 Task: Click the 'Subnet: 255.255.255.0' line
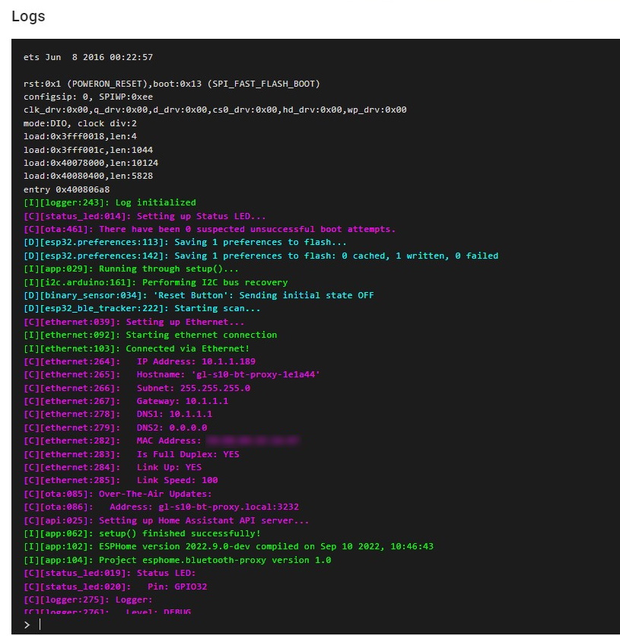[137, 388]
